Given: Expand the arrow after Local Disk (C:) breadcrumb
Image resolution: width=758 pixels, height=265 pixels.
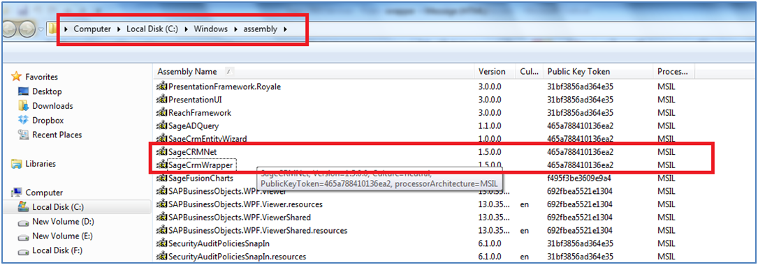Looking at the screenshot, I should 186,29.
